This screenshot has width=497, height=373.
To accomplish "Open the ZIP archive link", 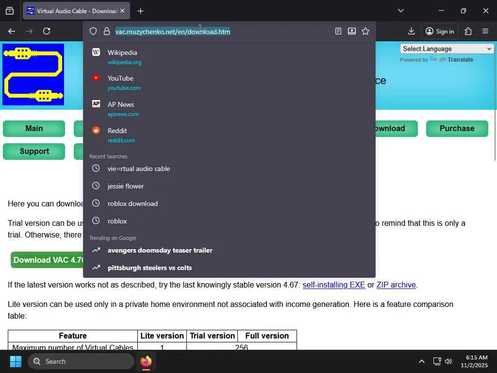I will point(396,285).
